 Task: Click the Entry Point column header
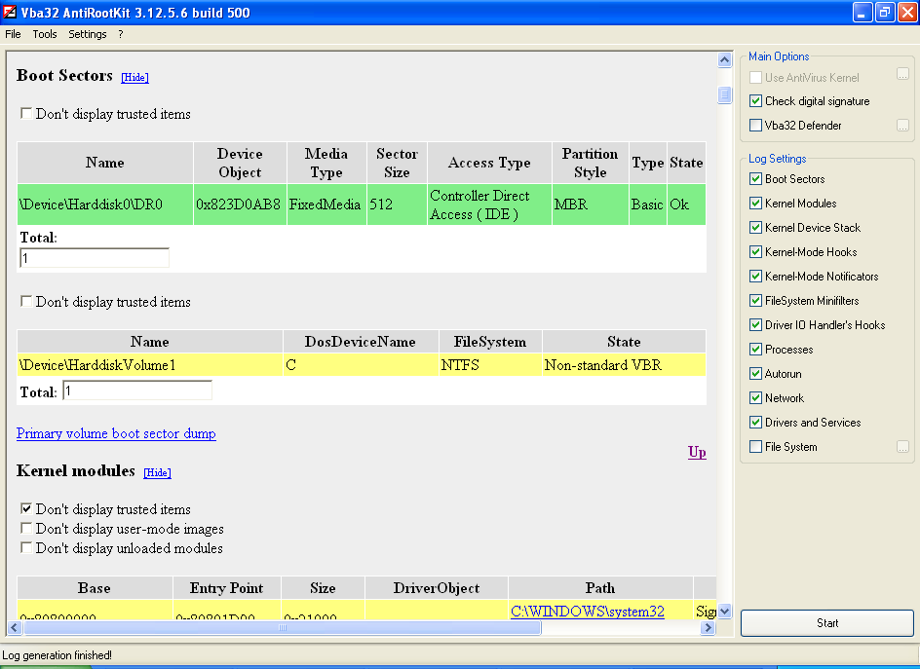tap(226, 587)
